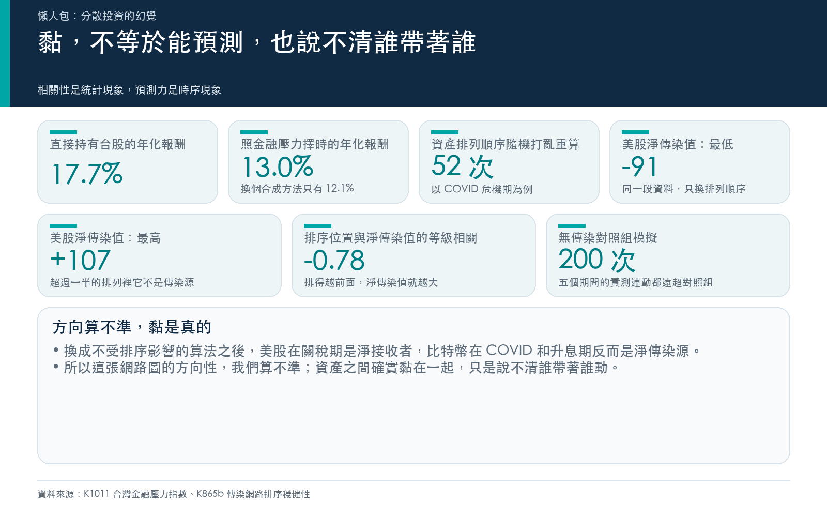827x517 pixels.
Task: Click card label 排序位置與淨傳染值的等級相關
Action: (391, 238)
